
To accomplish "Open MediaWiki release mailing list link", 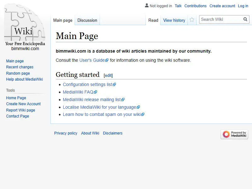I will pos(94,100).
